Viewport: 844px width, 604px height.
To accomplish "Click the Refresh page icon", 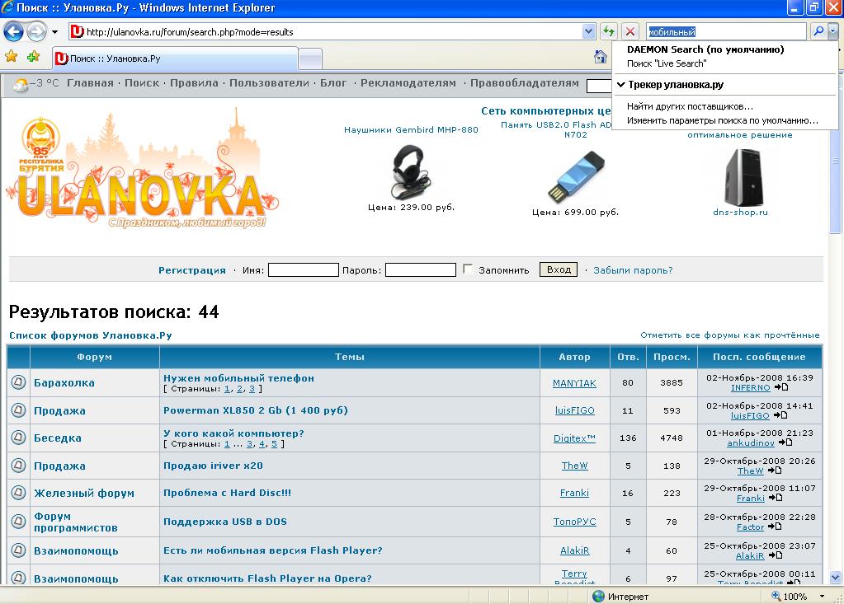I will tap(608, 30).
